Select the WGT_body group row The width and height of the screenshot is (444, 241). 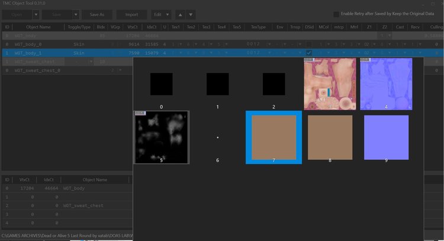pyautogui.click(x=223, y=36)
